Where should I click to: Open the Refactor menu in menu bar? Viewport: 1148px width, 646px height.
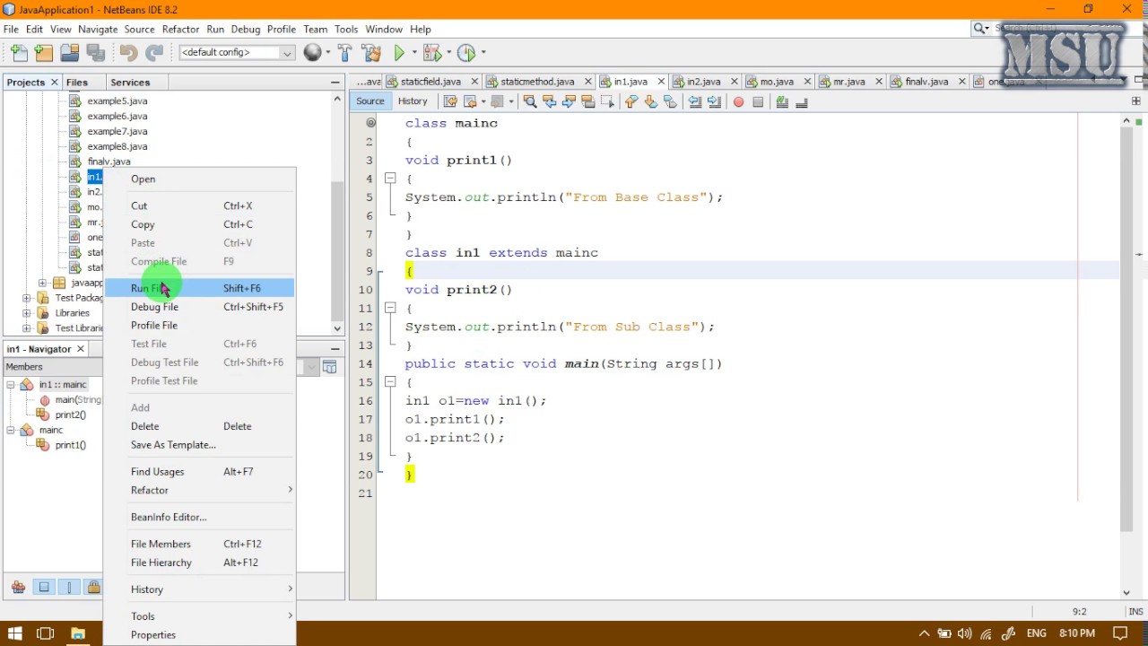click(x=180, y=29)
